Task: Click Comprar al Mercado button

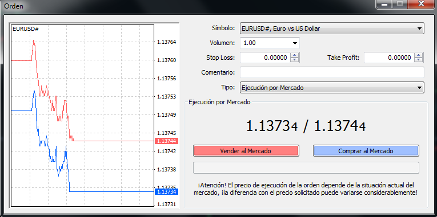Action: (366, 151)
